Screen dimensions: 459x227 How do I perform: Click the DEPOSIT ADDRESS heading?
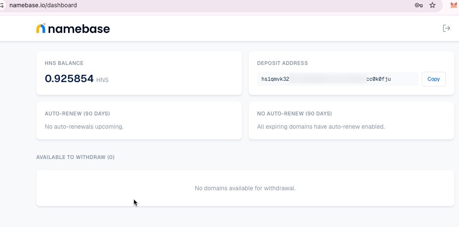(x=283, y=63)
